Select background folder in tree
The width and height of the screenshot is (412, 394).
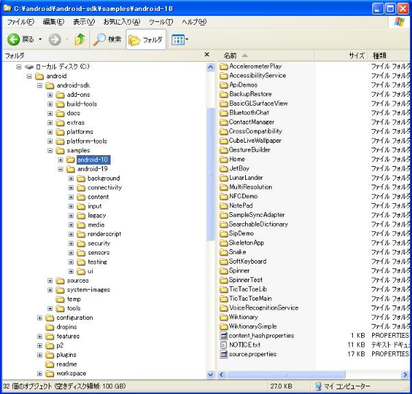104,178
